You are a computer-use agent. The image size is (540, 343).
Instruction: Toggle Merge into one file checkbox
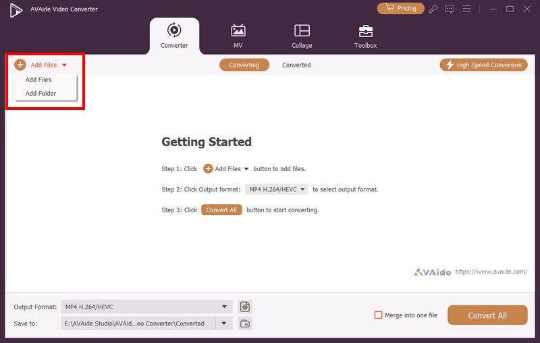pos(378,315)
